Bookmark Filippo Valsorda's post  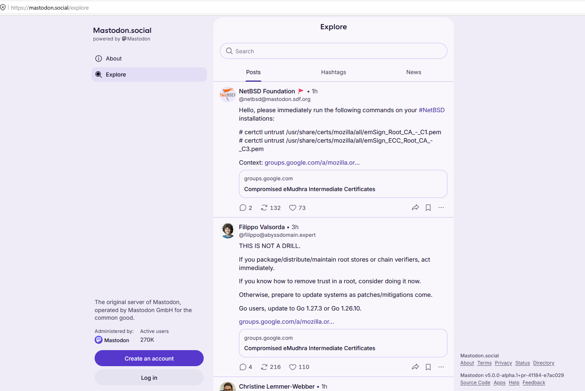tap(428, 367)
